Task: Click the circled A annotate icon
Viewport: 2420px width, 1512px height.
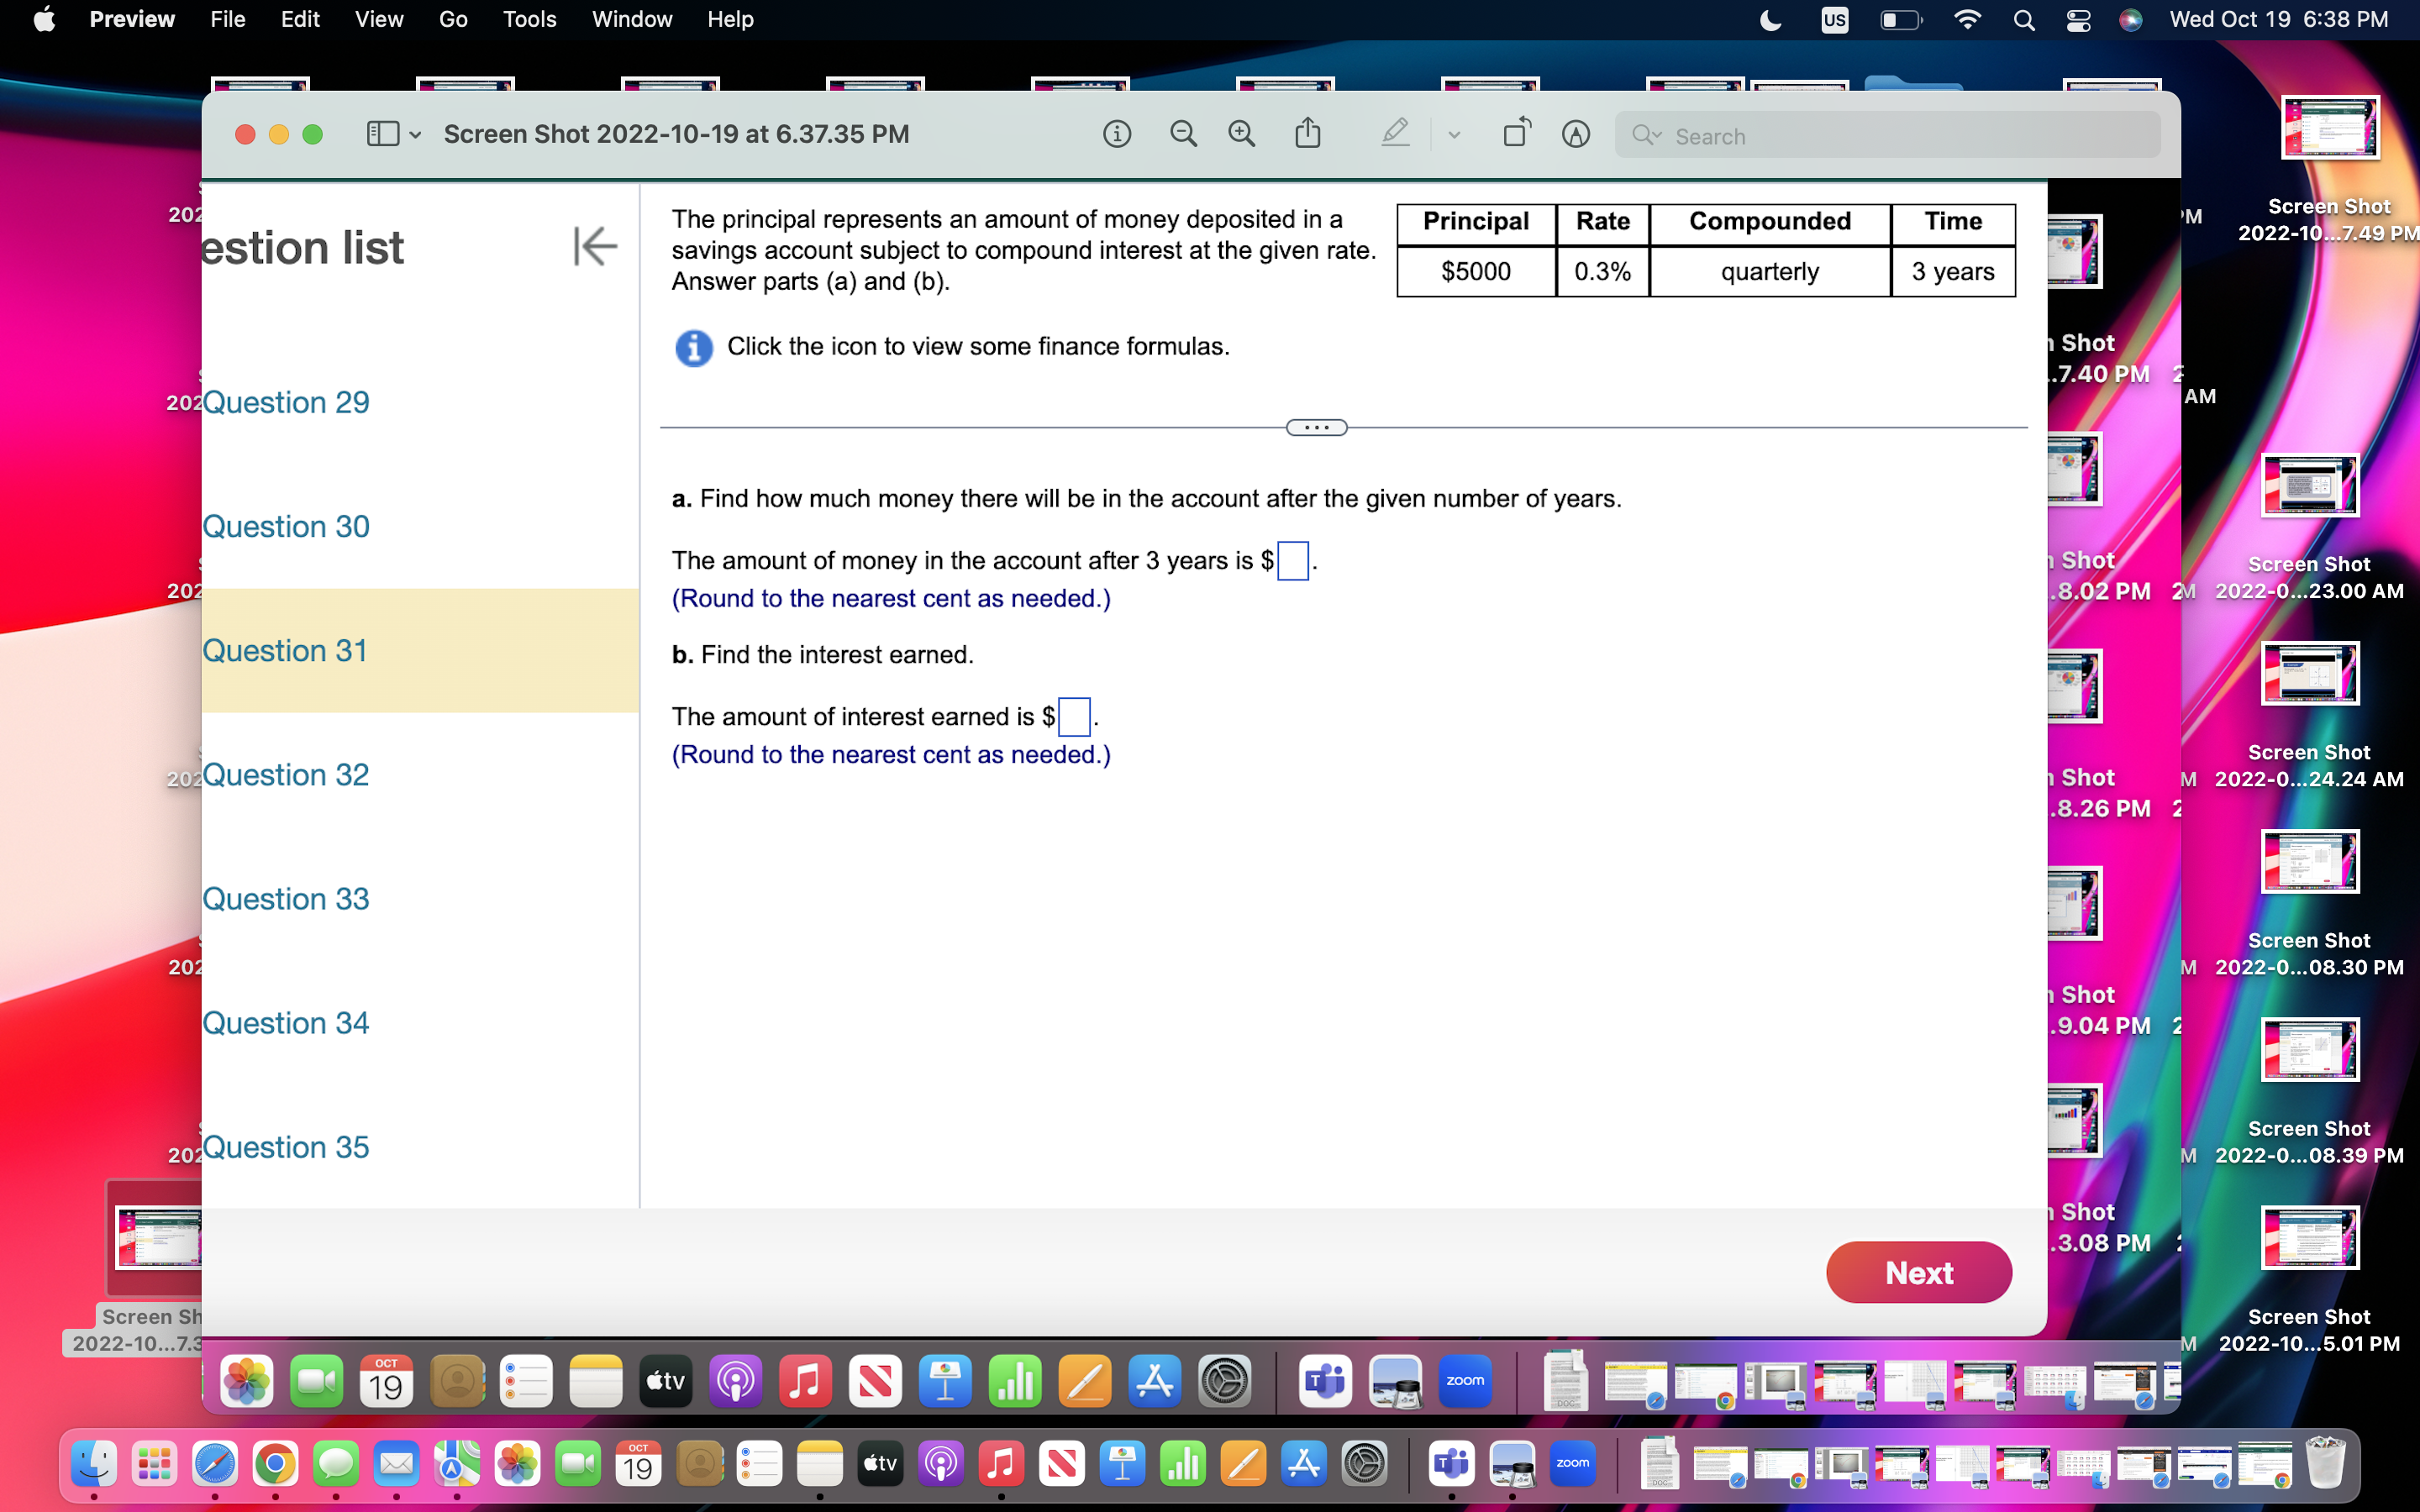Action: 1576,134
